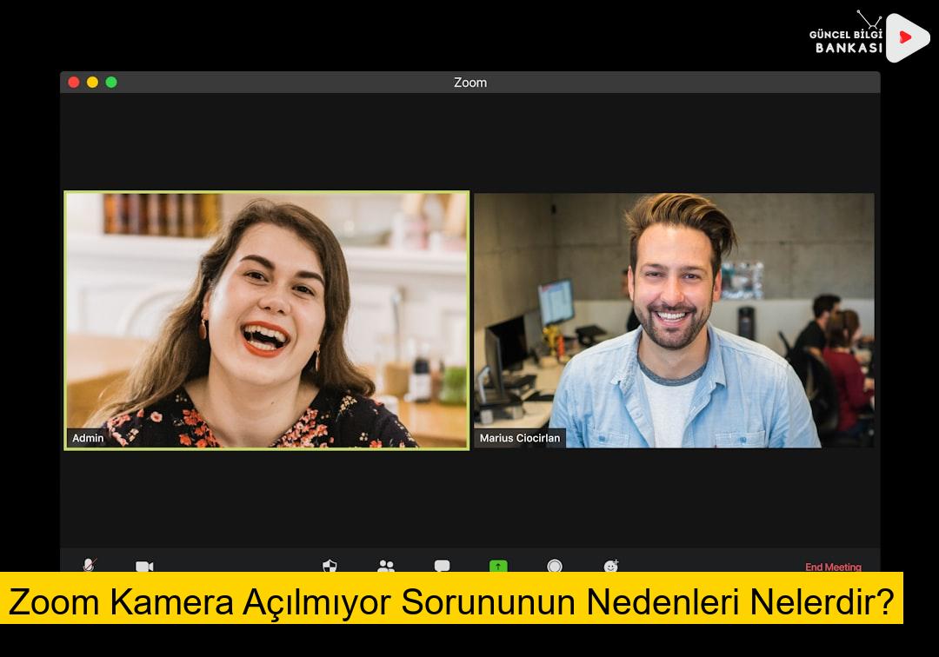The width and height of the screenshot is (939, 657).
Task: Unmute the microphone in Zoom toolbar
Action: (x=90, y=565)
